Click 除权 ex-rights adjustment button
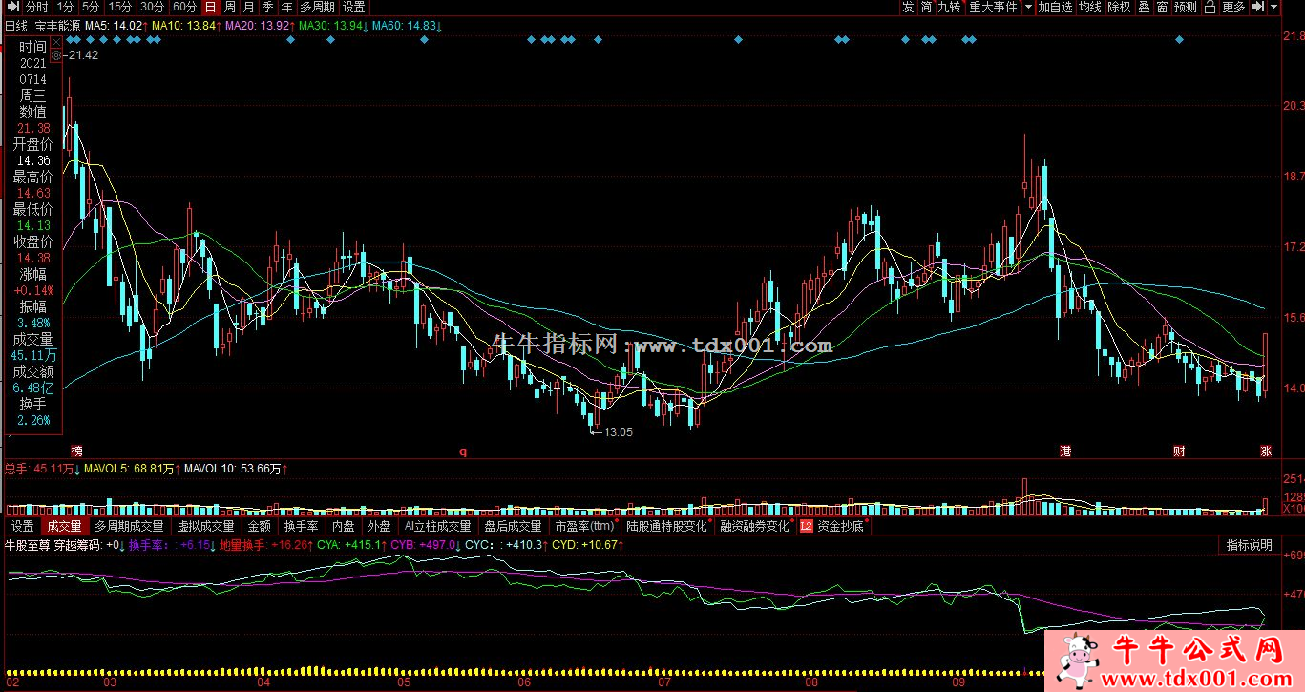Screen dimensions: 1305x692 click(x=1120, y=7)
